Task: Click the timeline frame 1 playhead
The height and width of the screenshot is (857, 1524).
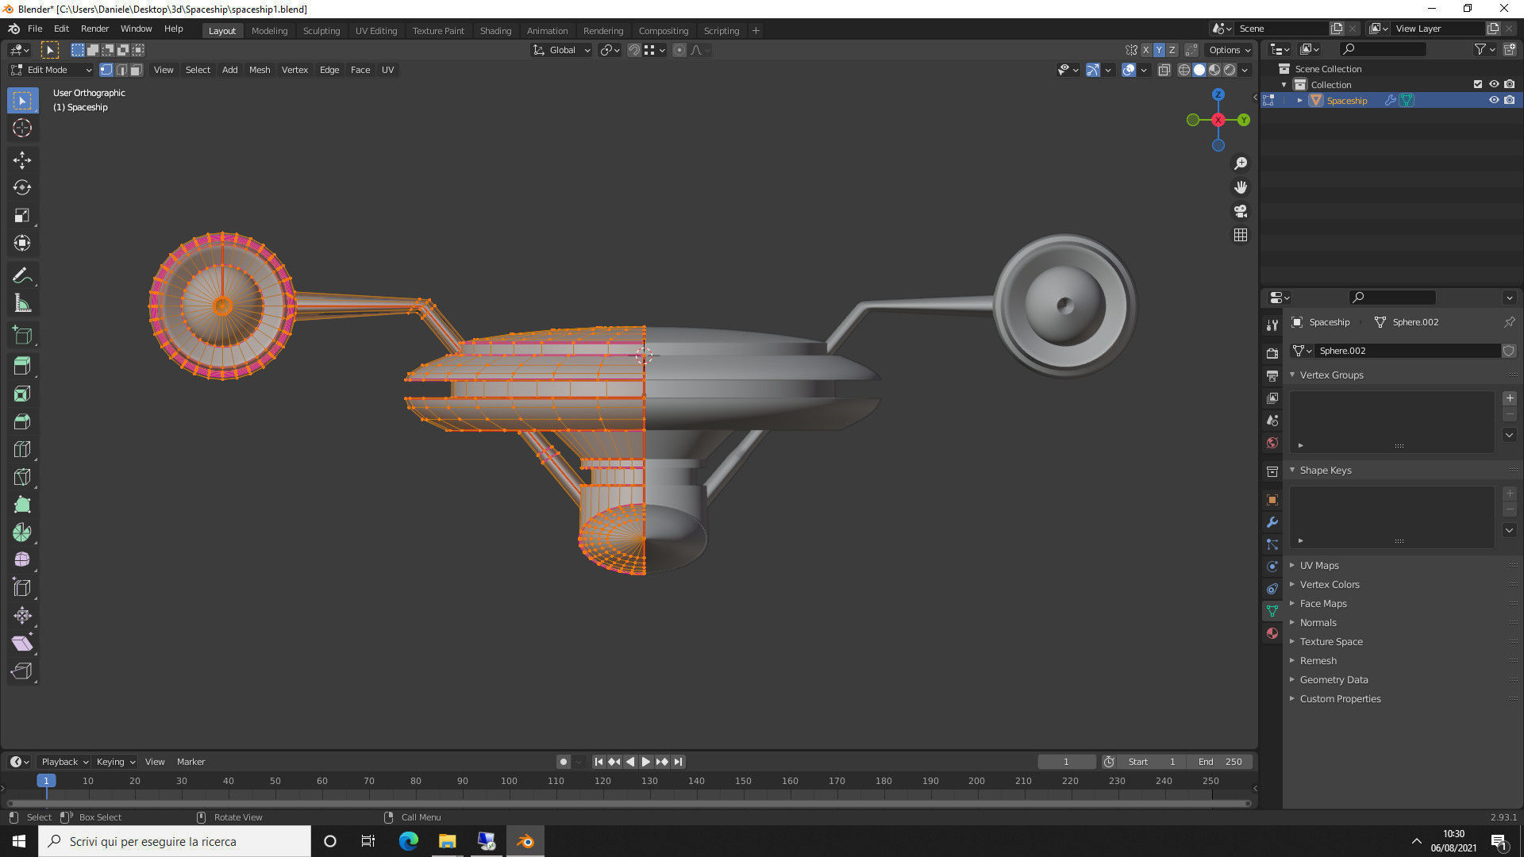Action: coord(46,782)
